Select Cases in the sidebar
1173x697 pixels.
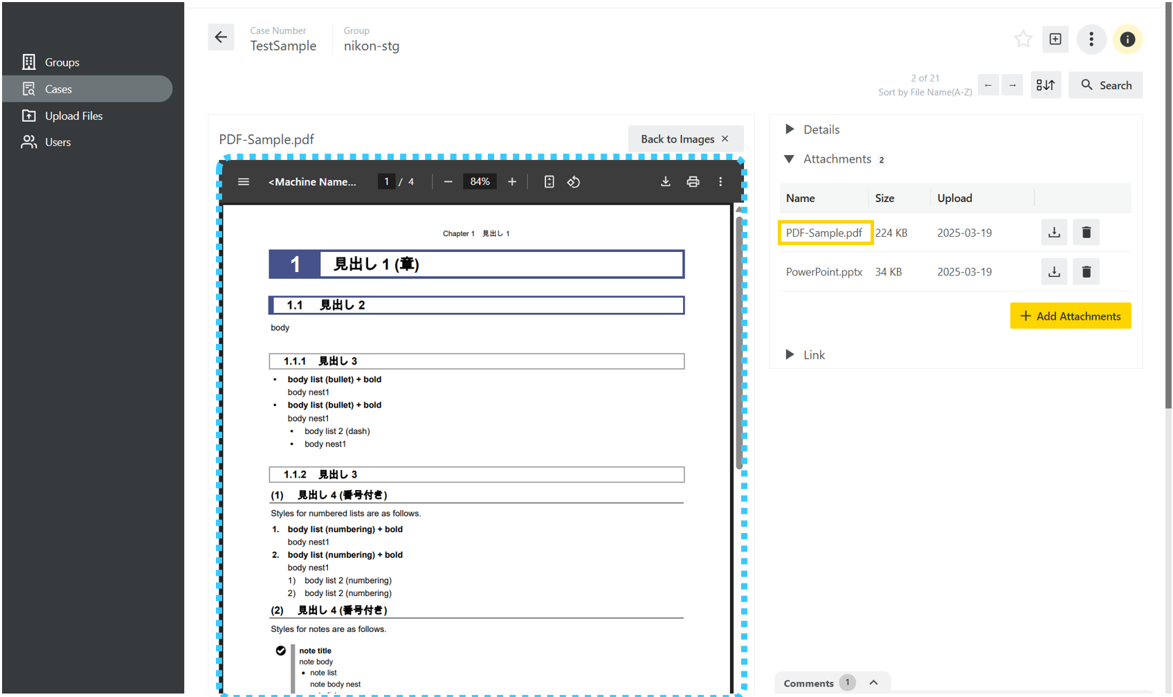pos(87,89)
